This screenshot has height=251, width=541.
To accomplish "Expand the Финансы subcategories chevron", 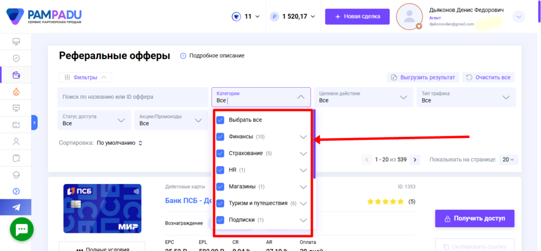I will (x=303, y=137).
